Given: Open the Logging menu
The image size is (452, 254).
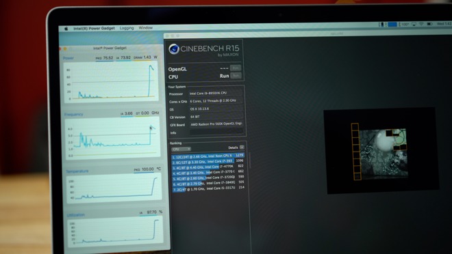Looking at the screenshot, I should (x=127, y=28).
